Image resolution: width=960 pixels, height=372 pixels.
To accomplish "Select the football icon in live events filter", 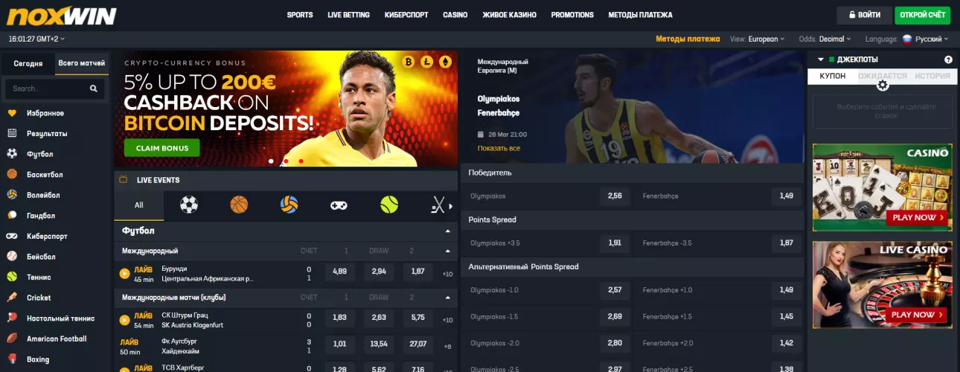I will pos(189,205).
